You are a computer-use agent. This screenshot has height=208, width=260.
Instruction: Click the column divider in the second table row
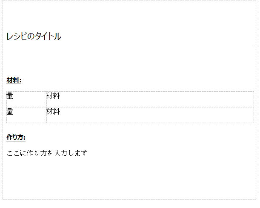(x=46, y=115)
